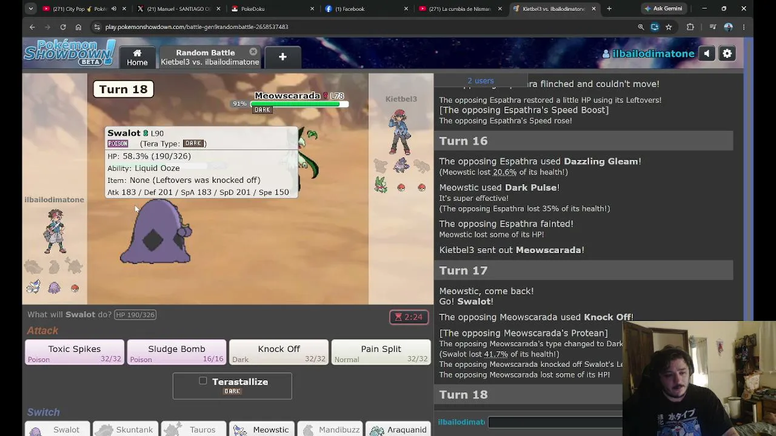This screenshot has height=436, width=776.
Task: Go to browser home page
Action: [x=78, y=27]
